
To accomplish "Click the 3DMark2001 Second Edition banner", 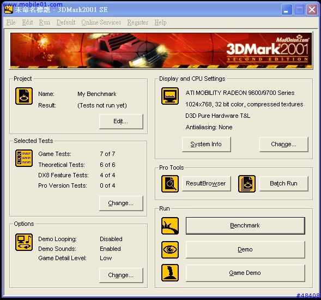I will point(161,50).
